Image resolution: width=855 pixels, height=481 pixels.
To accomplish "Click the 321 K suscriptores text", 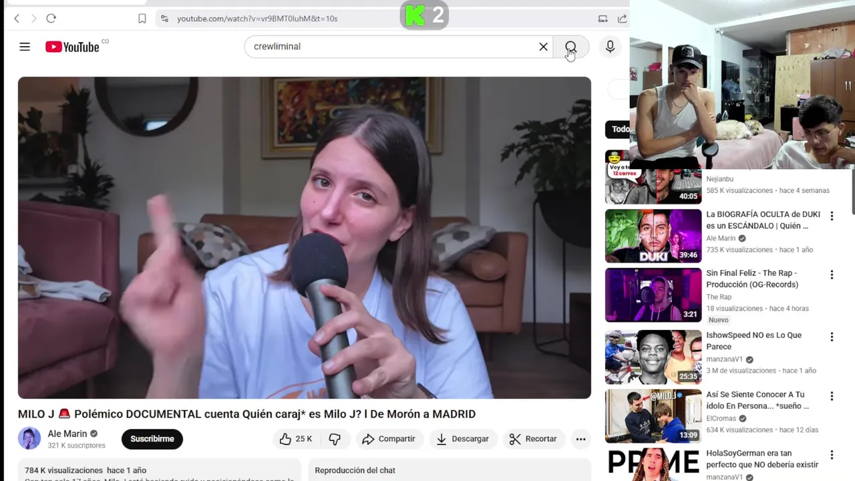I will pyautogui.click(x=76, y=446).
